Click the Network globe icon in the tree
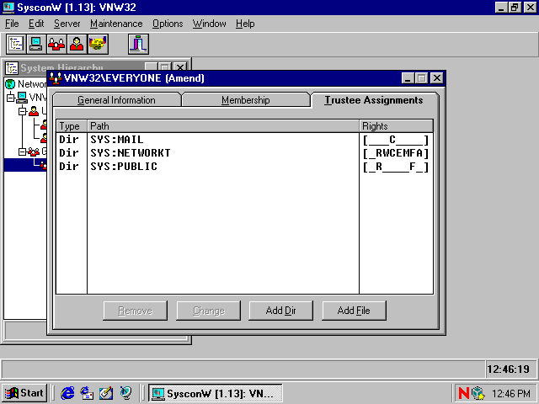 point(10,84)
